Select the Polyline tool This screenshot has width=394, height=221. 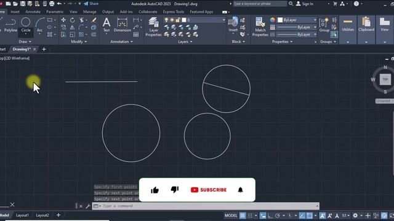tap(10, 25)
